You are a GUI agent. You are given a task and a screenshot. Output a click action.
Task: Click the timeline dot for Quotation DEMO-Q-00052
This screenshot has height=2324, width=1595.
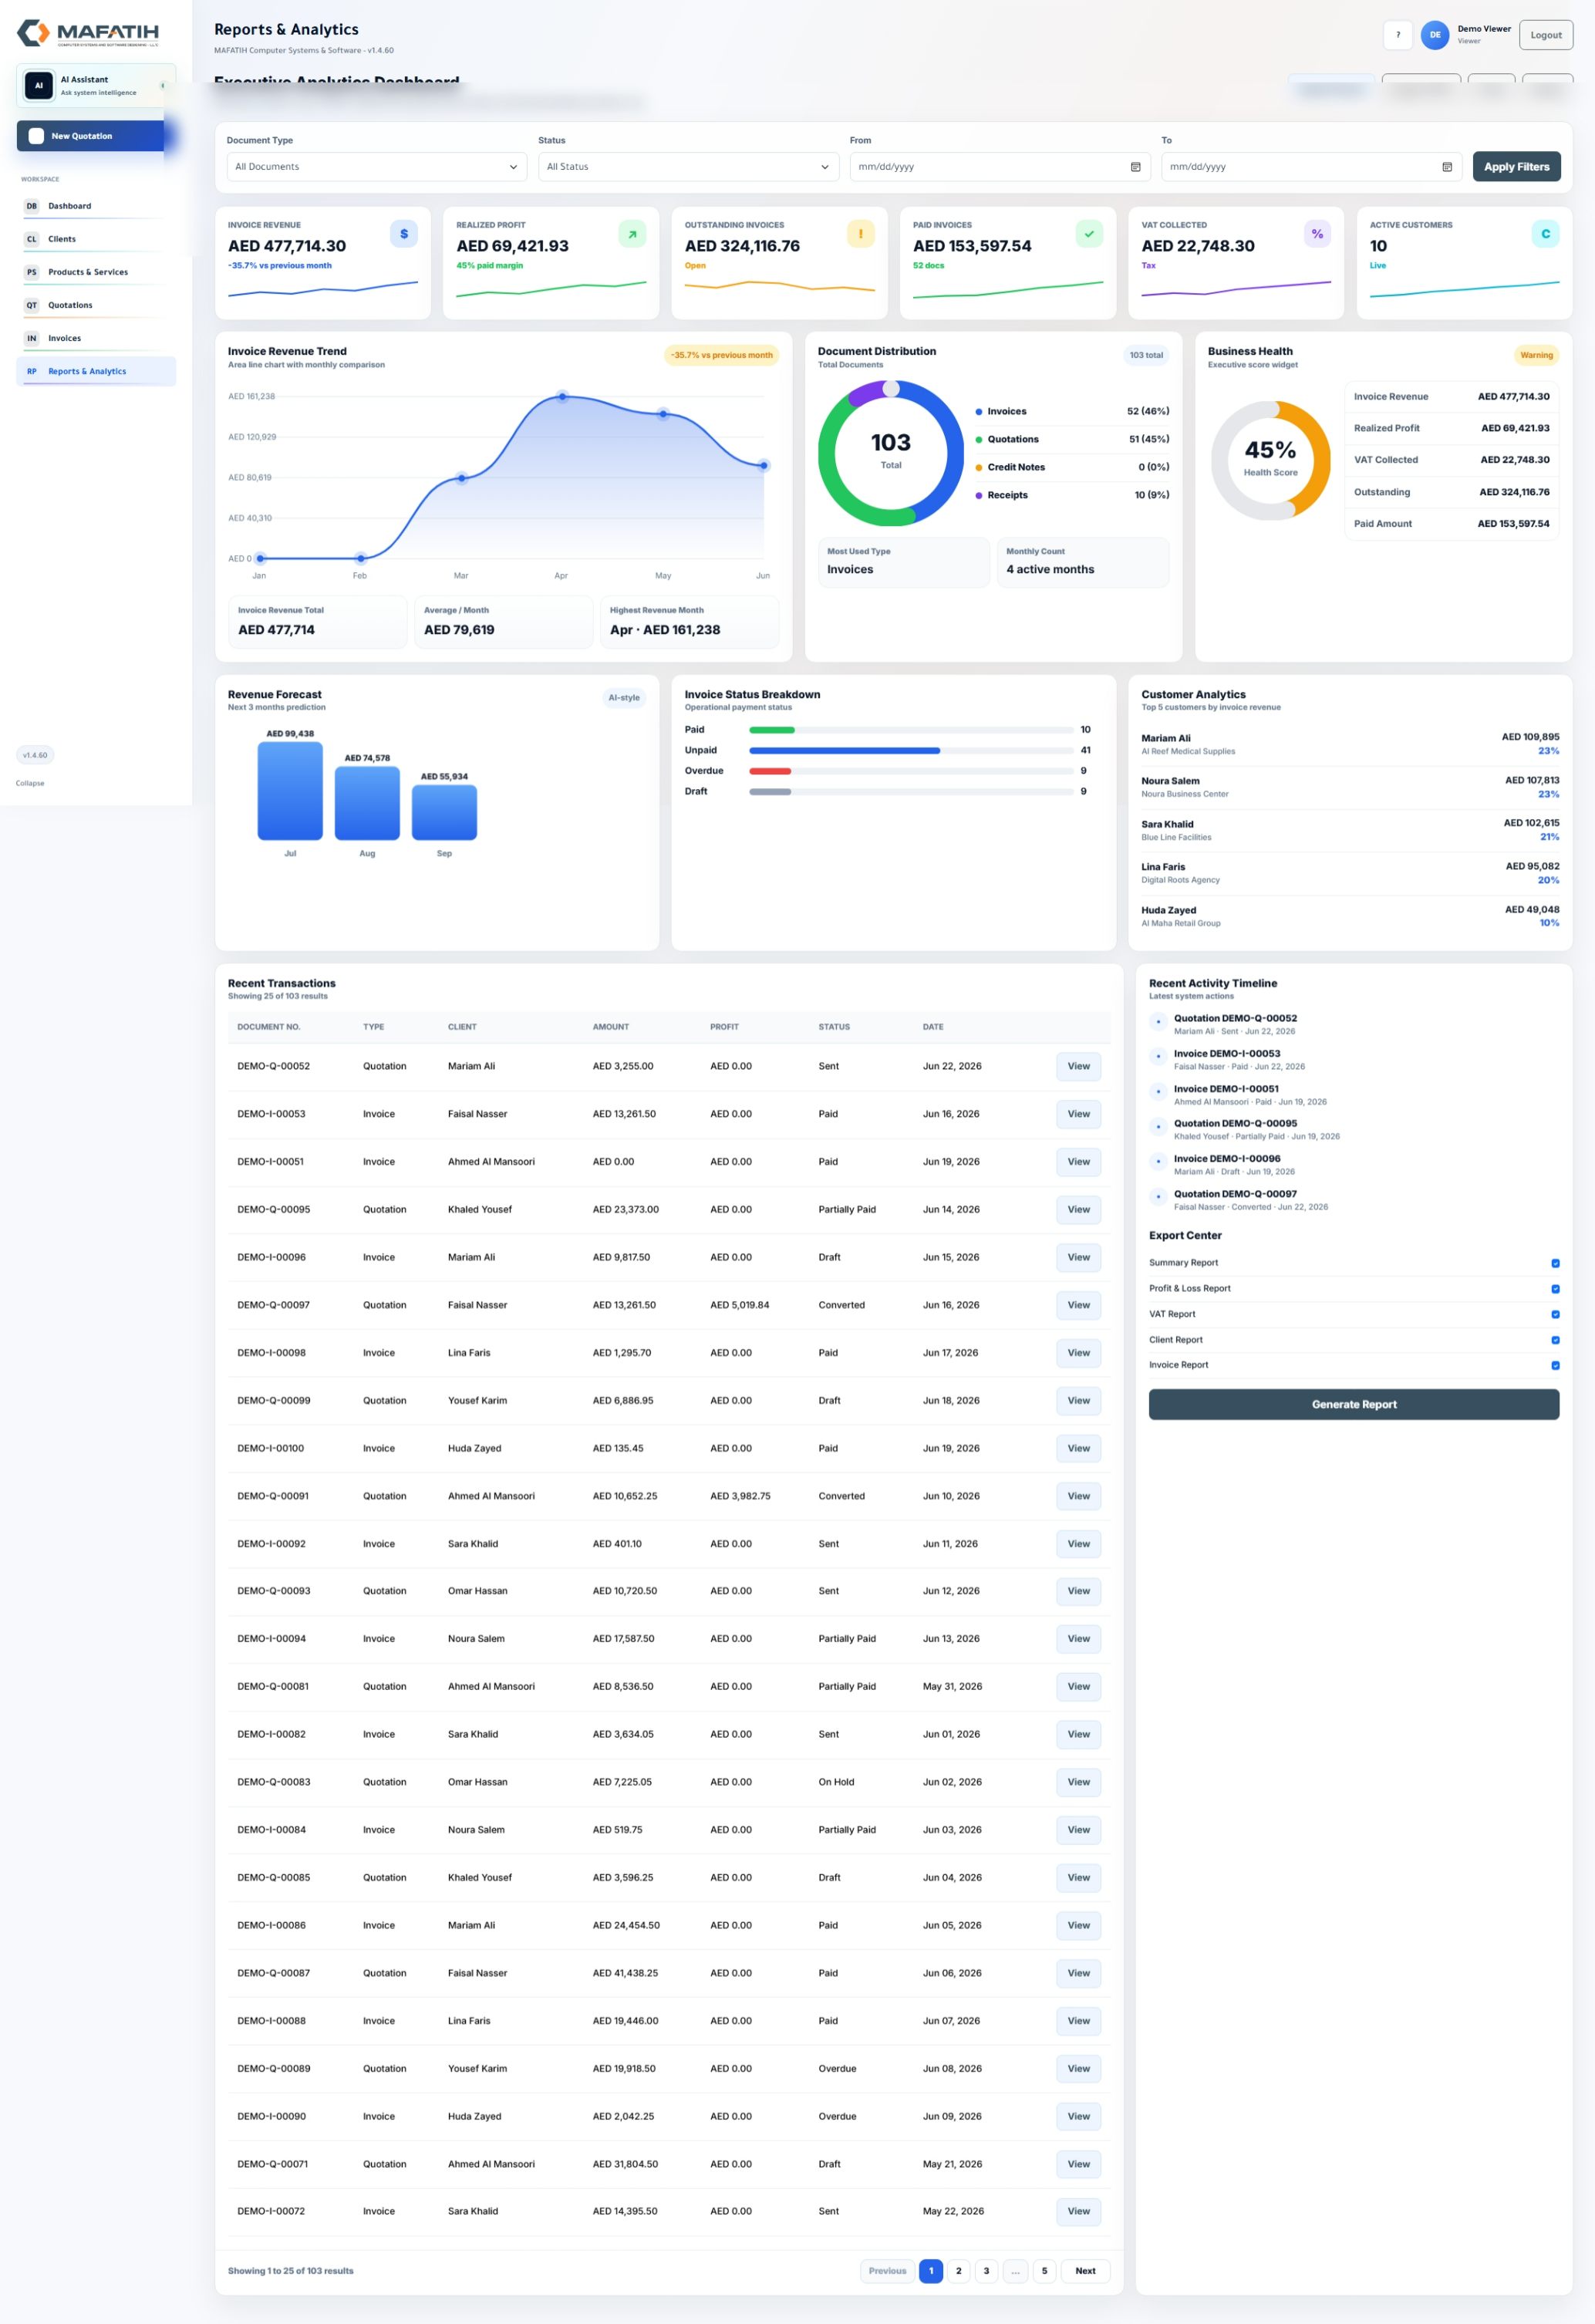coord(1158,1022)
